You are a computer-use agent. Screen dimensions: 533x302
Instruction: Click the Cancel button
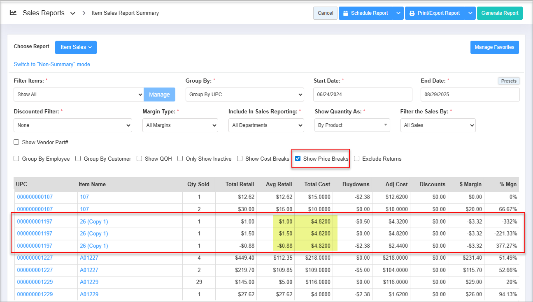pyautogui.click(x=325, y=13)
